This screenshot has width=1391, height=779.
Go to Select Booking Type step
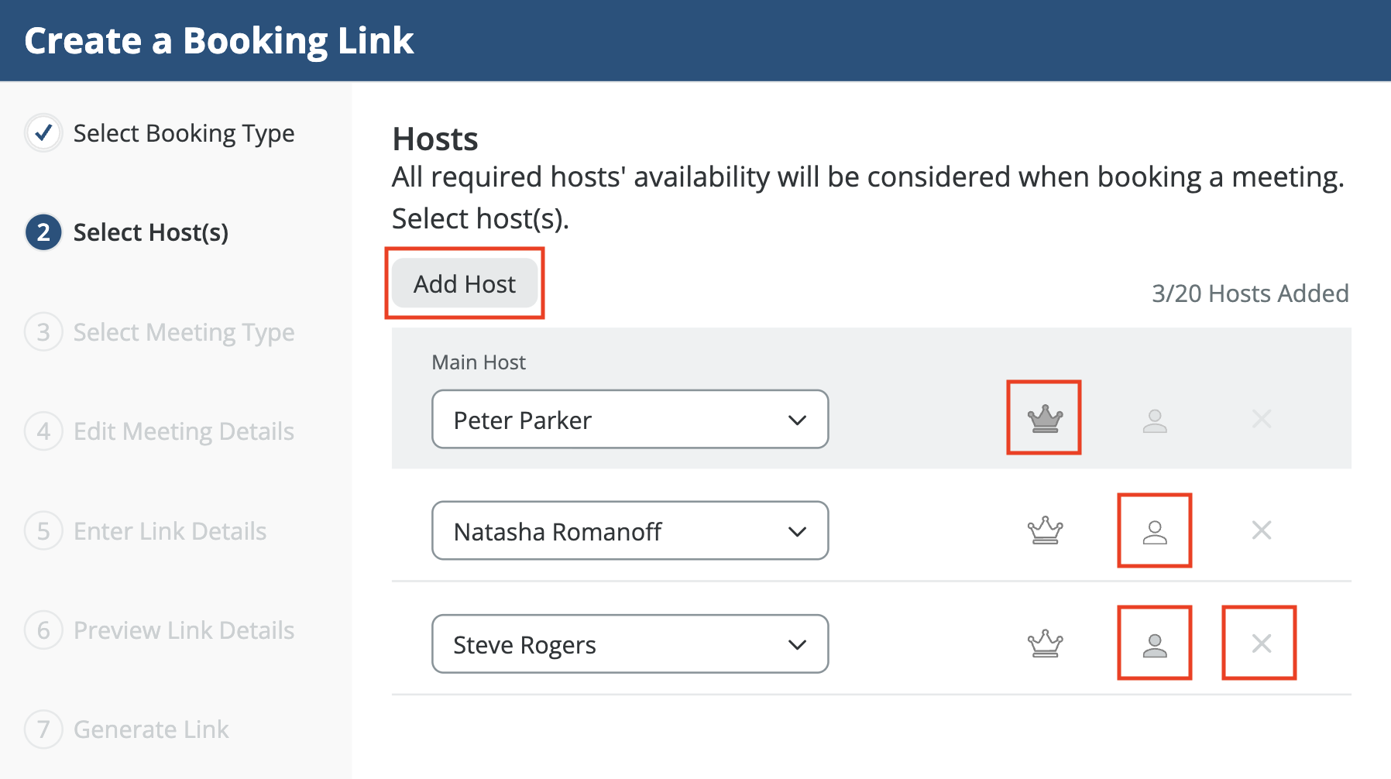184,133
